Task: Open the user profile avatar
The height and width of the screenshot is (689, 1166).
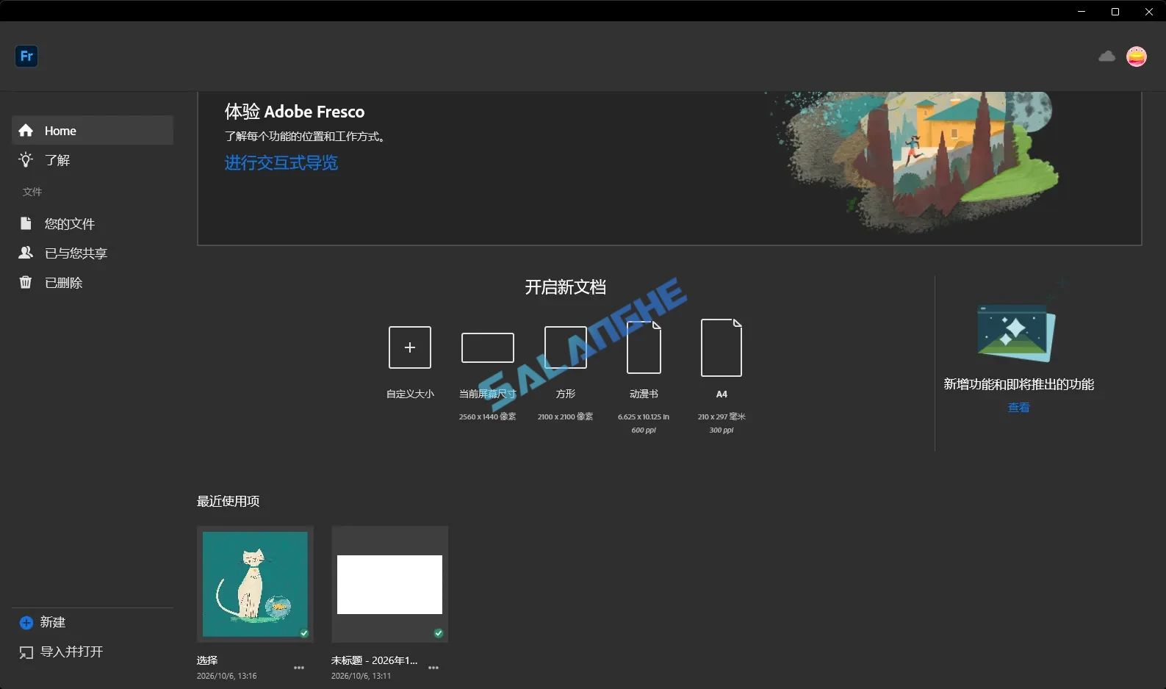Action: pos(1137,57)
